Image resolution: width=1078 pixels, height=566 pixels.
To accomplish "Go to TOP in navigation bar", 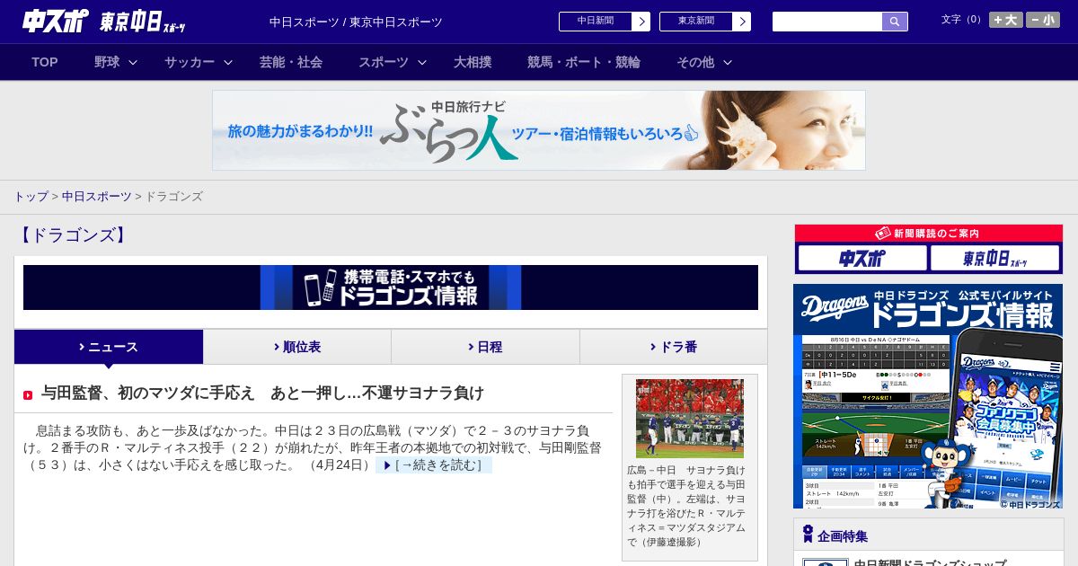I will [x=45, y=62].
